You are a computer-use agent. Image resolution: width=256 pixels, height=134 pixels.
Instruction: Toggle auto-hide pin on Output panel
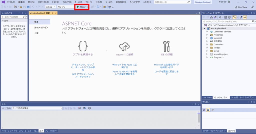pyautogui.click(x=195, y=104)
